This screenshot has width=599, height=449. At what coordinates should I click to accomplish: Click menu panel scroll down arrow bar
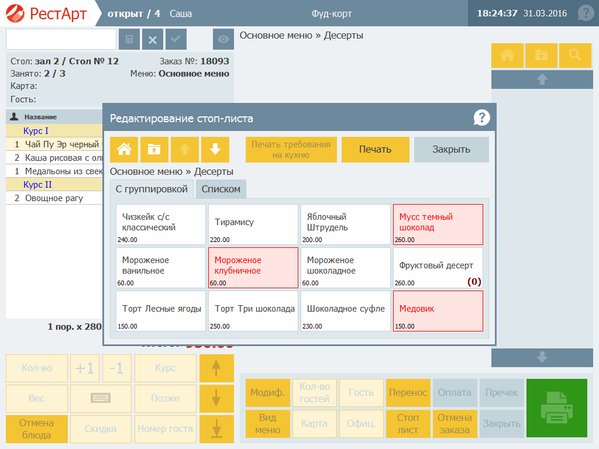click(542, 358)
